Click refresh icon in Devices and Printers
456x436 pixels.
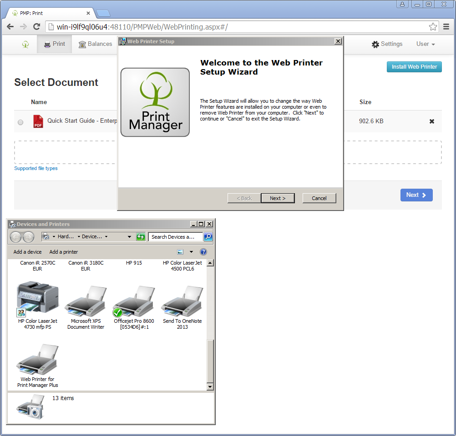(141, 237)
